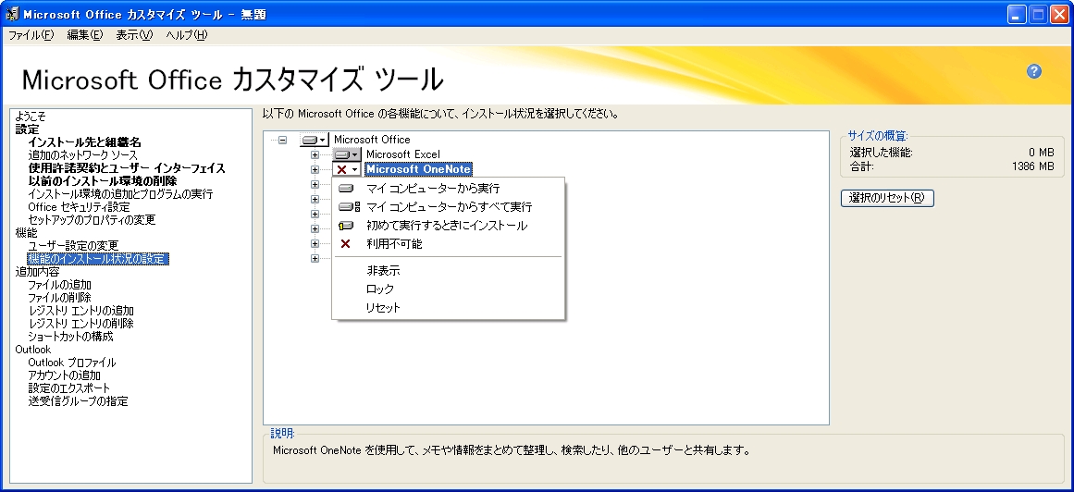Open the ファイル(F) menu
Screen dimensions: 1074x492
(31, 35)
